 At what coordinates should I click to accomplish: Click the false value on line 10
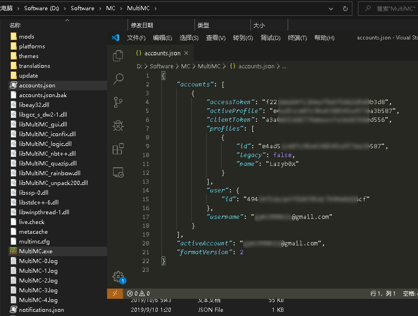click(282, 155)
